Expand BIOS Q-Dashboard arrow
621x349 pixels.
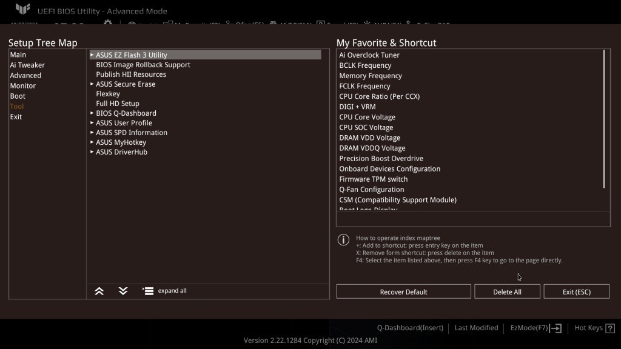tap(92, 113)
